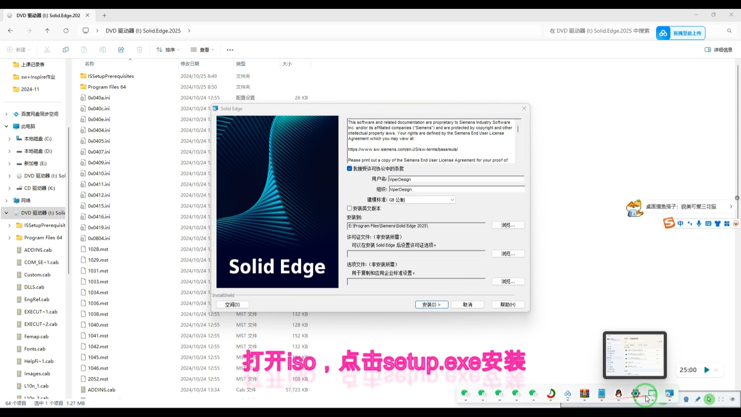Toggle the 详细信息 details pane button
Screen dimensions: 741x417
tap(719, 50)
